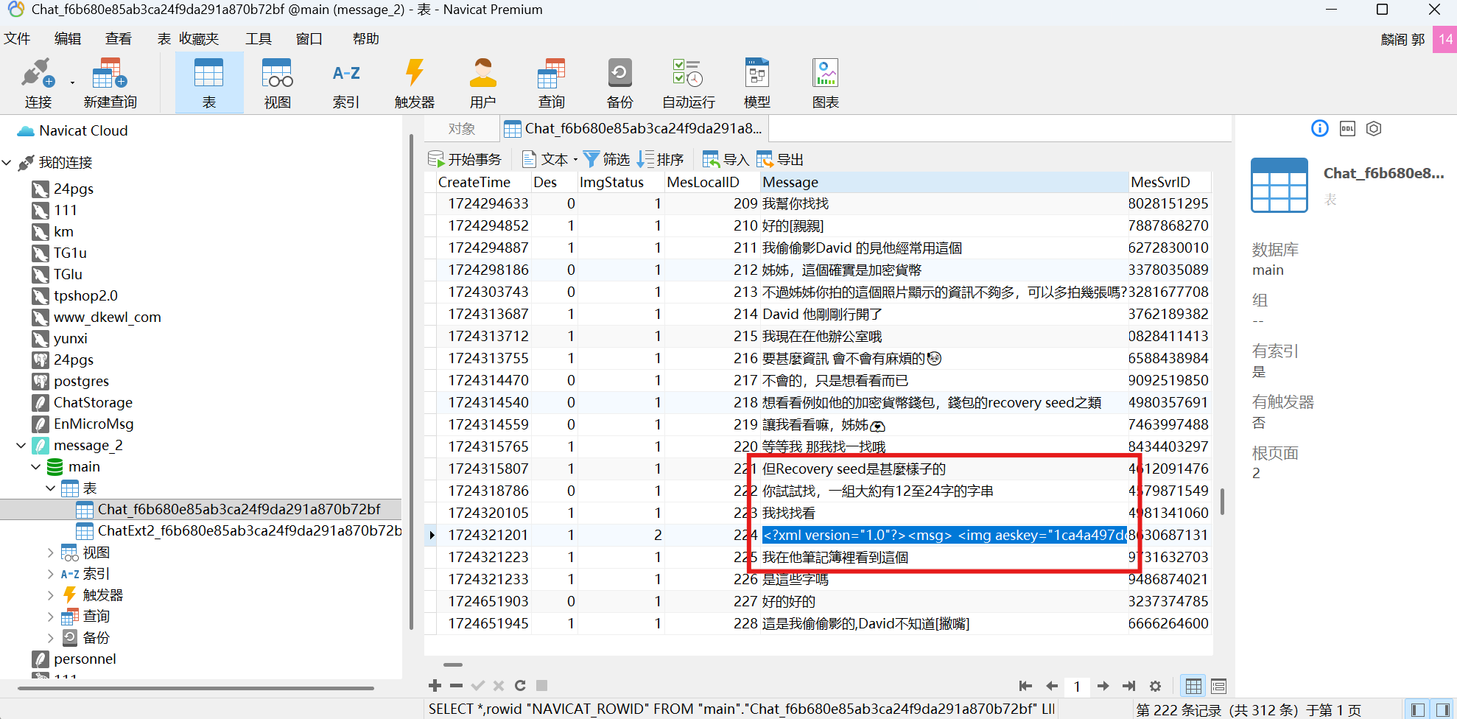Click the navigation pane horizontal scrollbar
The width and height of the screenshot is (1457, 719).
196,688
